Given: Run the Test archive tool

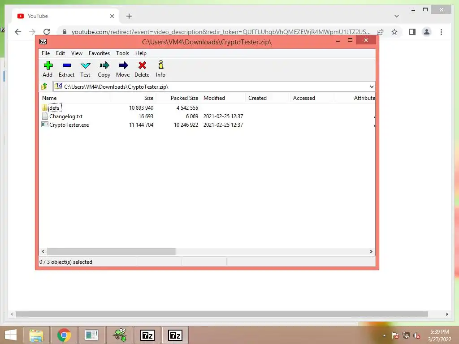Looking at the screenshot, I should tap(85, 65).
